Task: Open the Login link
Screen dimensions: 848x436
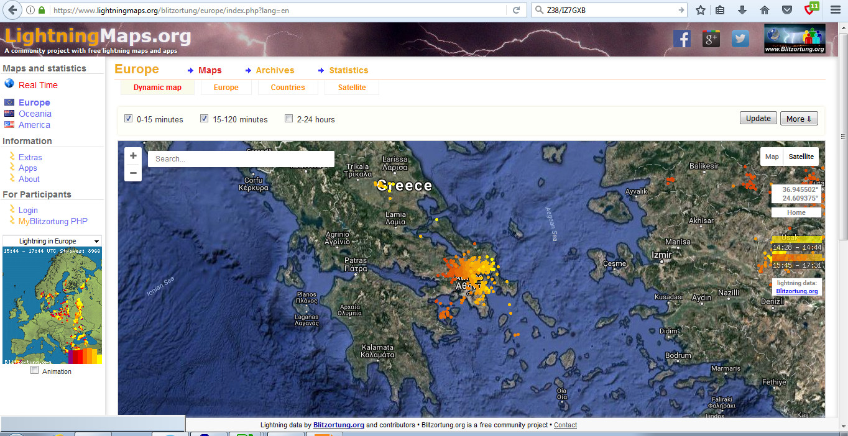Action: tap(28, 210)
